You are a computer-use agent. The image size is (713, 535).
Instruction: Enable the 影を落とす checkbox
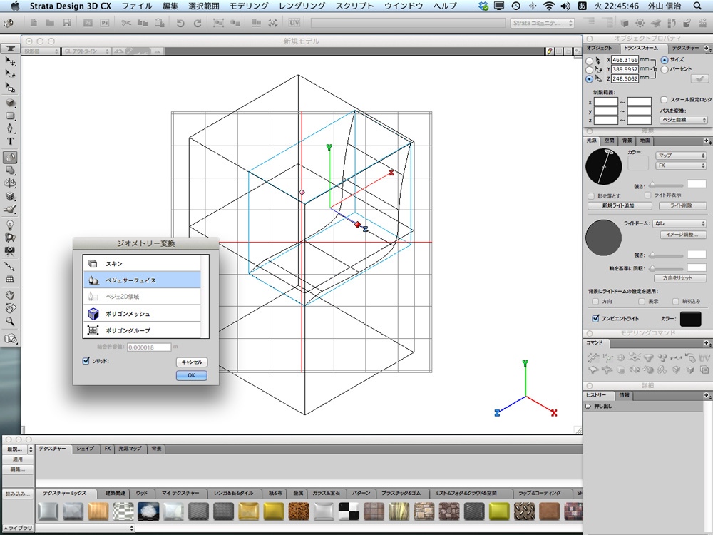click(x=591, y=196)
